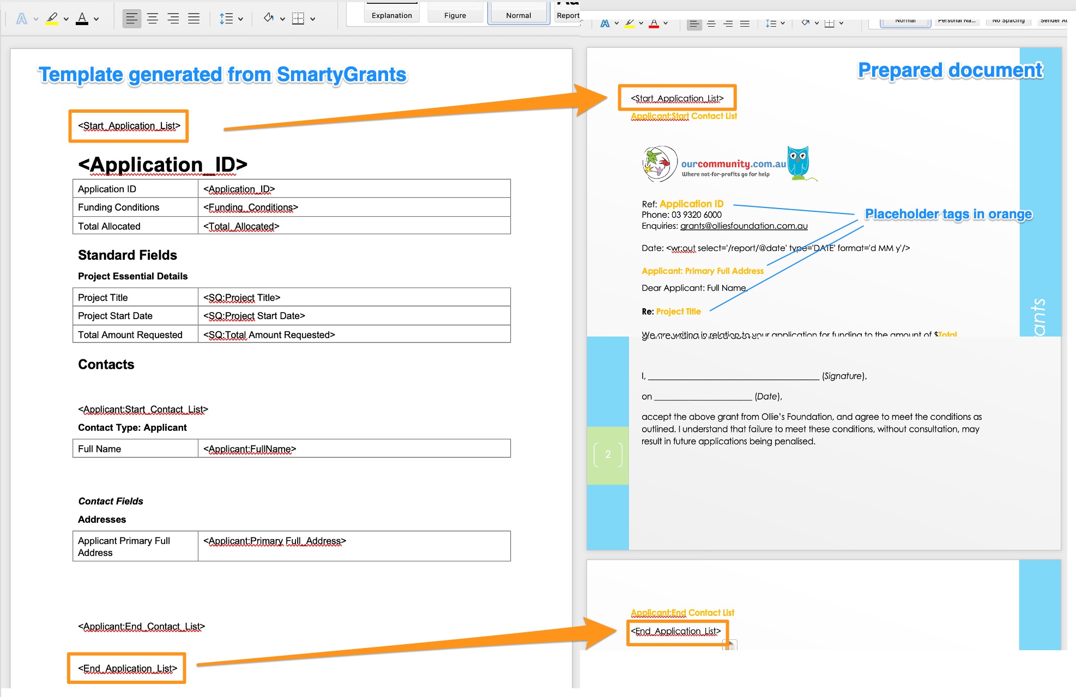Click red font color icon in right toolbar

[x=654, y=23]
